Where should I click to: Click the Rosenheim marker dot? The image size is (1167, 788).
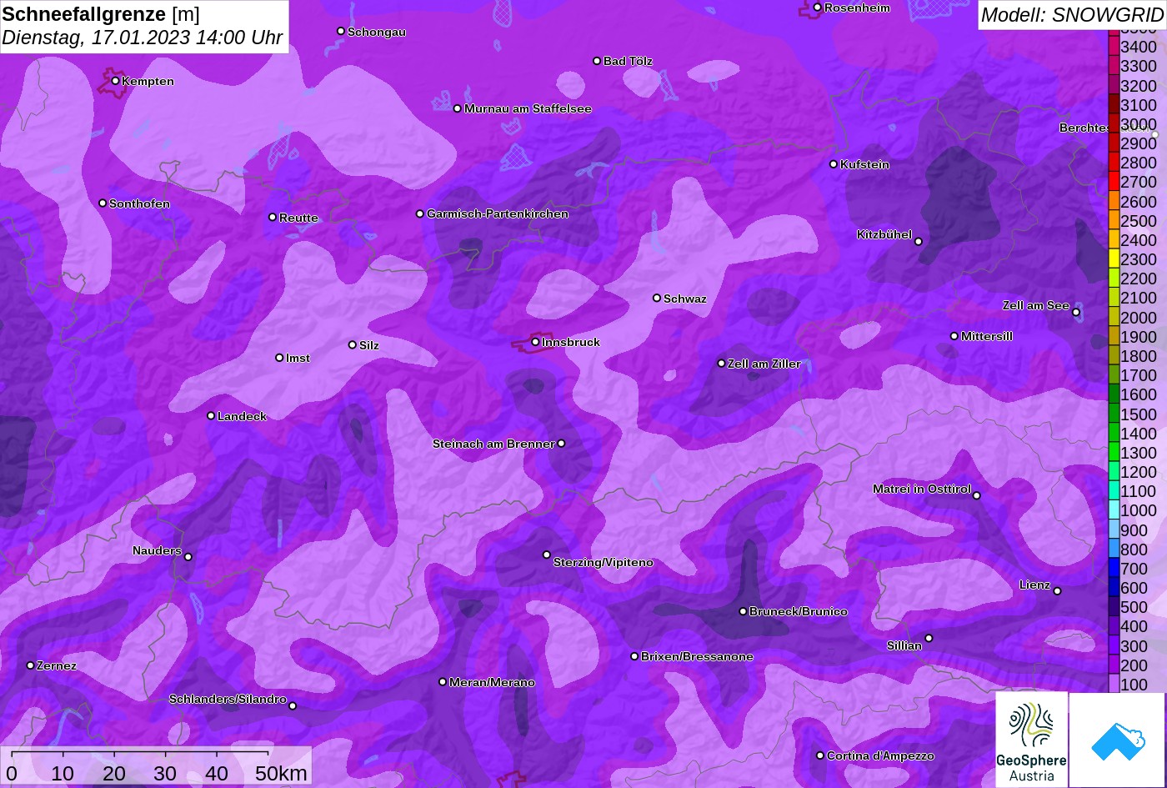818,8
